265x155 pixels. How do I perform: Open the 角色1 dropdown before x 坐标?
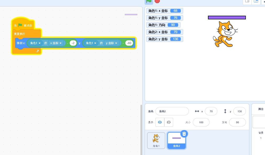tap(35, 43)
